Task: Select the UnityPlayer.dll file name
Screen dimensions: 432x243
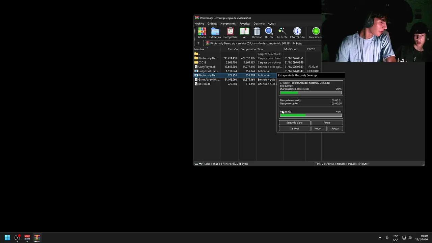Action: tap(207, 67)
